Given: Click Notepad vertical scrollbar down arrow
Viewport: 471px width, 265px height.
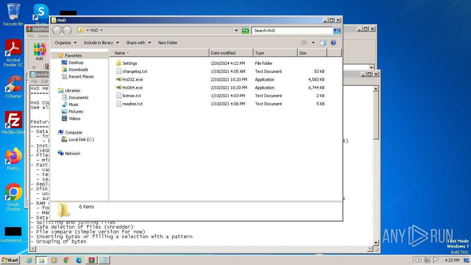Looking at the screenshot, I should point(376,243).
